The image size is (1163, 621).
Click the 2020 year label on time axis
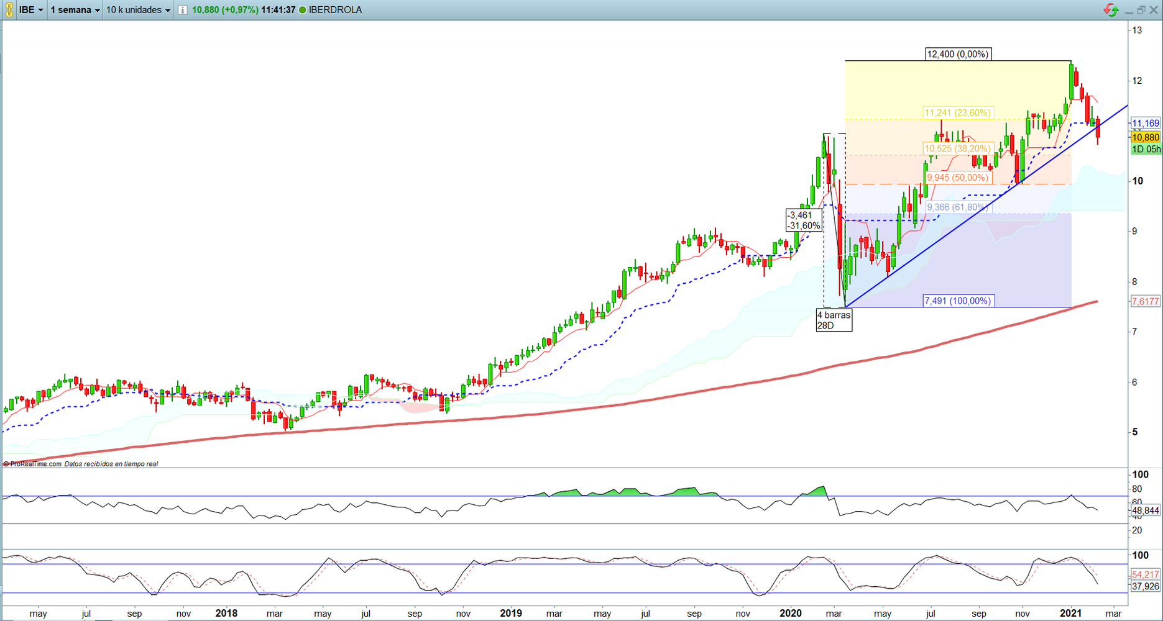[x=791, y=614]
